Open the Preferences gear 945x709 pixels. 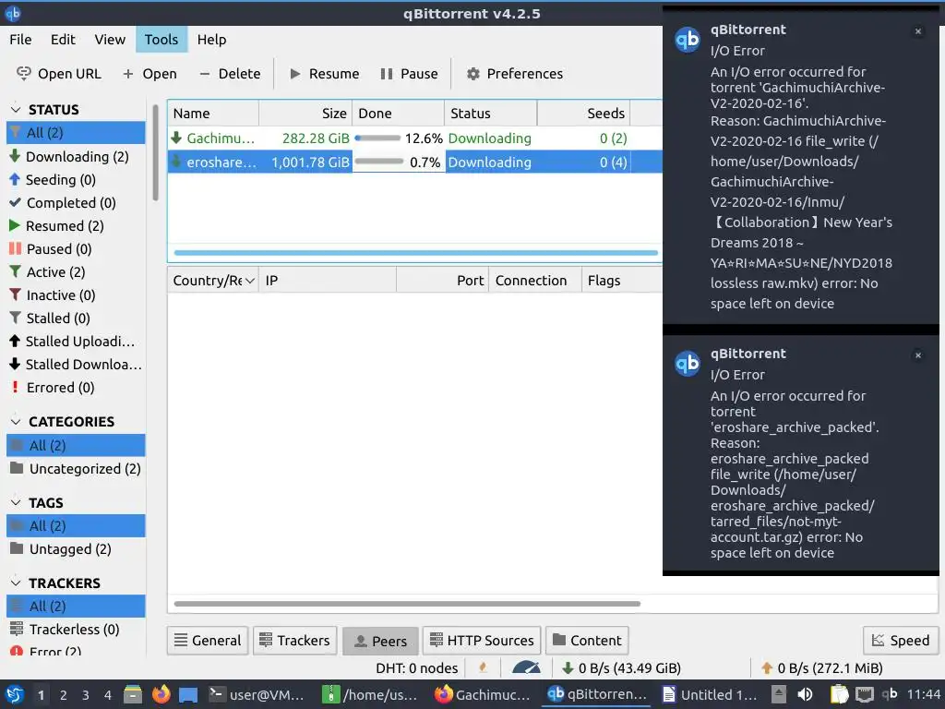pyautogui.click(x=473, y=74)
